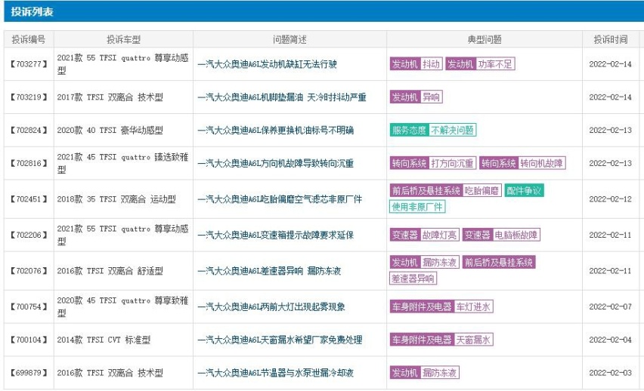Click date 2022-02-03

click(610, 373)
